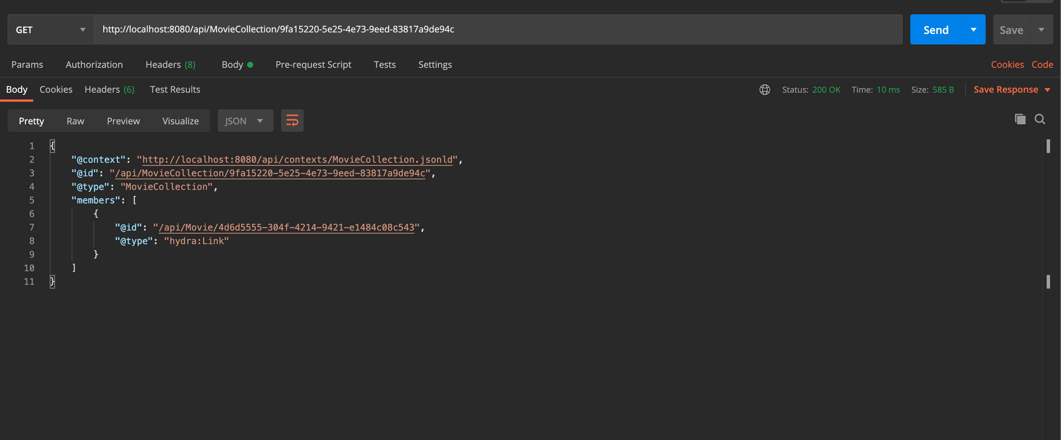Open the Code snippet panel
The width and height of the screenshot is (1061, 440).
pos(1043,65)
